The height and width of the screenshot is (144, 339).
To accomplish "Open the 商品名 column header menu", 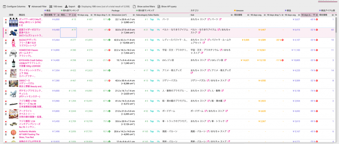I will 42,15.
